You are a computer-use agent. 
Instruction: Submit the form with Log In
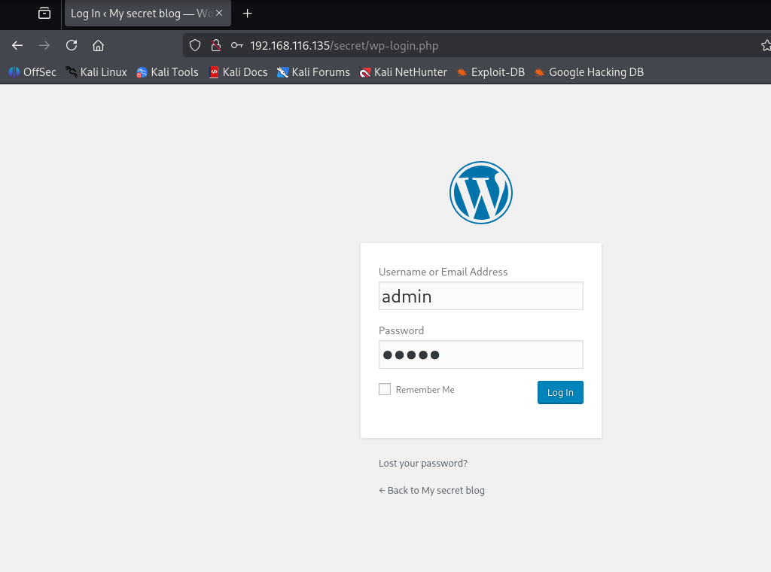click(560, 392)
